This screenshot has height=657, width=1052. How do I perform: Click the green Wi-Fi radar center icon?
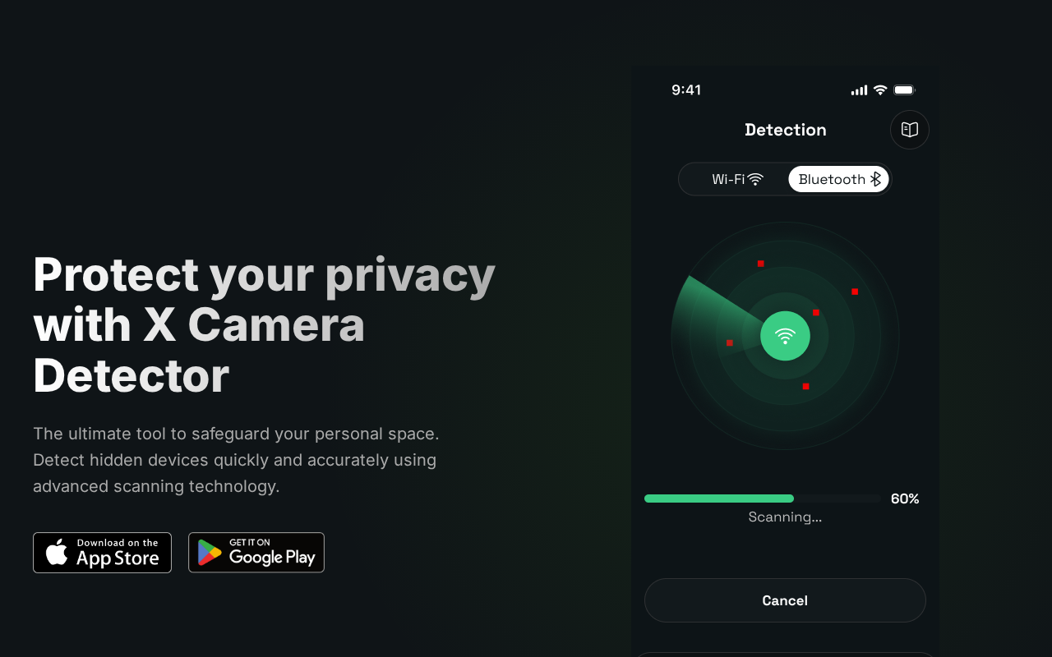(785, 336)
